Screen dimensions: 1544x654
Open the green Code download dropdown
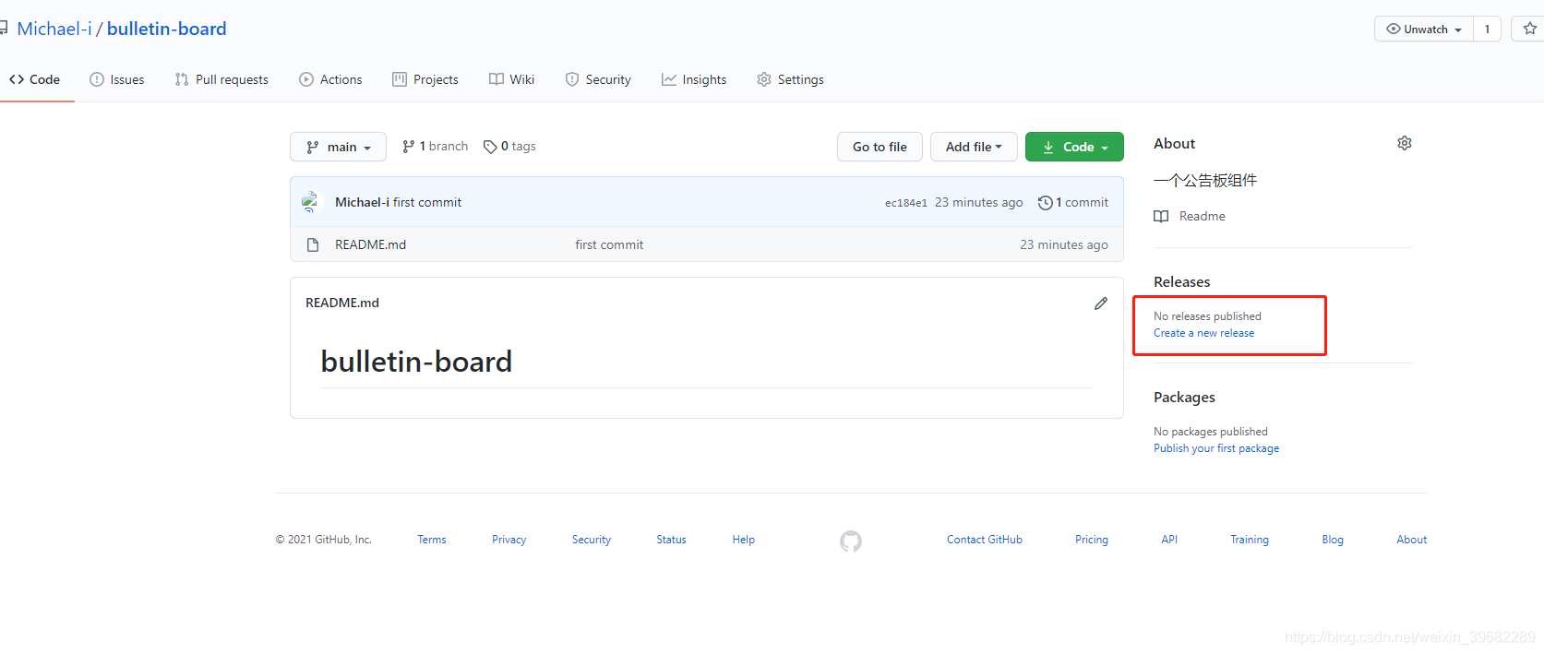pos(1074,147)
